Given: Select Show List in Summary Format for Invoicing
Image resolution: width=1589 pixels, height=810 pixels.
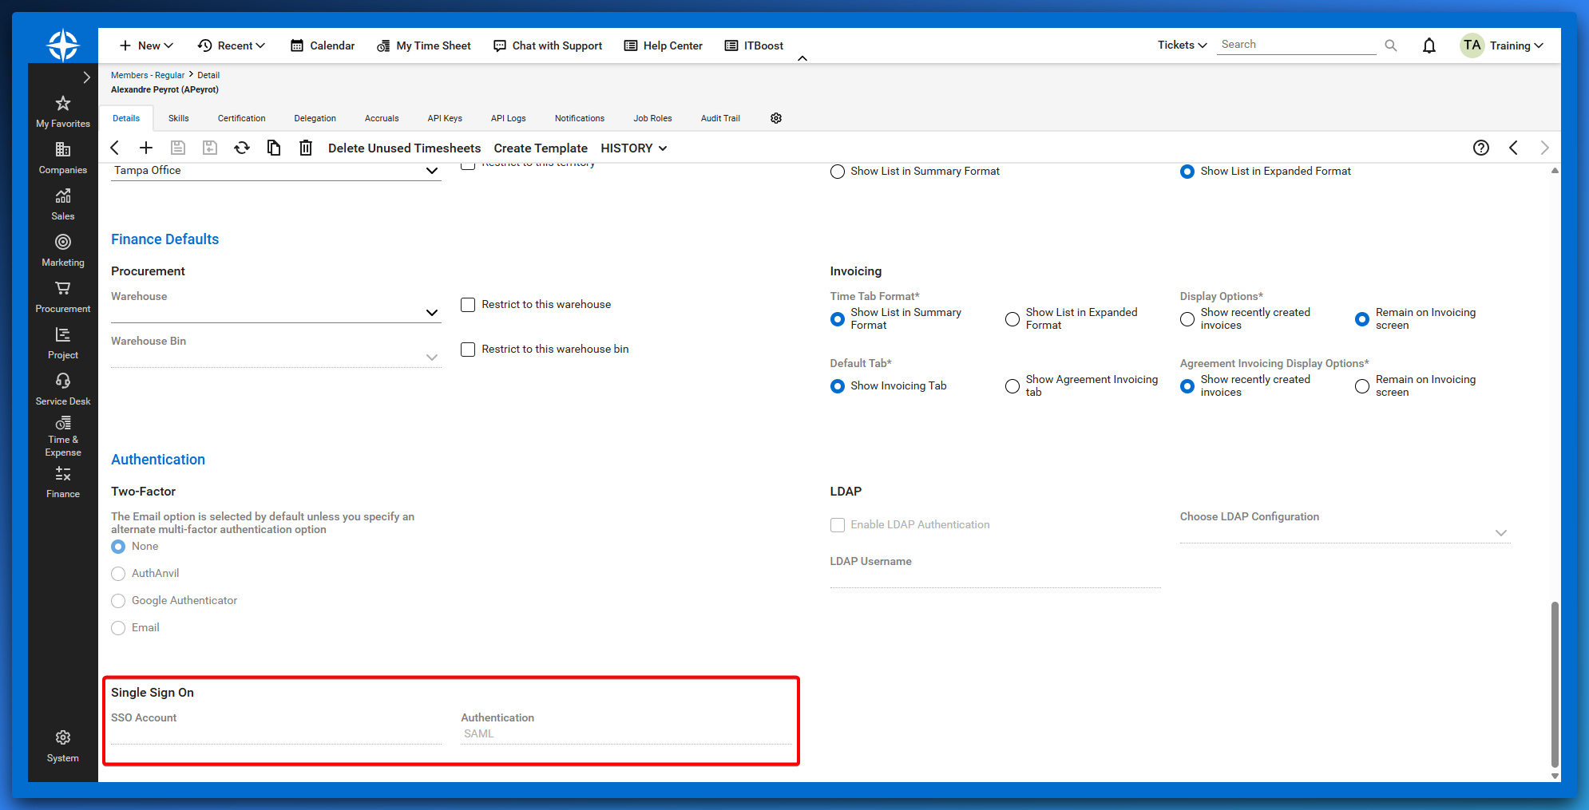Looking at the screenshot, I should coord(838,319).
